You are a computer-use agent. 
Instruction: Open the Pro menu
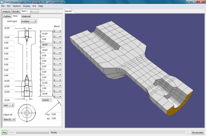34,6
